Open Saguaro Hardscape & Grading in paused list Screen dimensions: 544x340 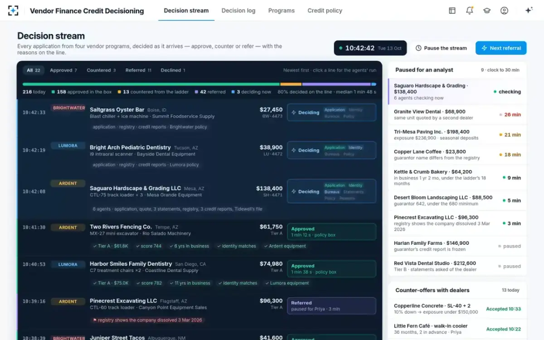click(x=457, y=92)
